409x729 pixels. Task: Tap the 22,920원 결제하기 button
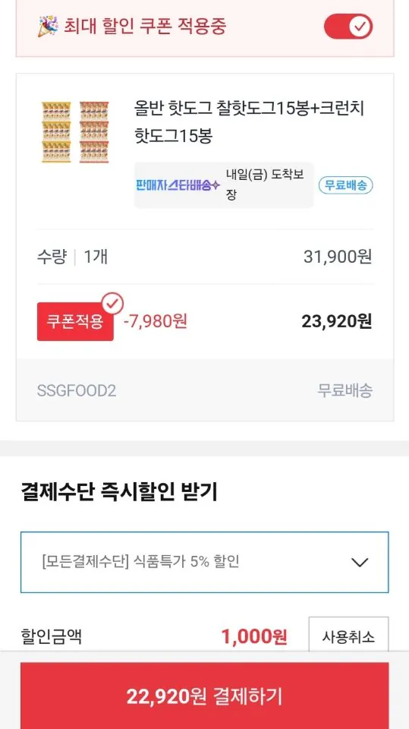pos(205,696)
